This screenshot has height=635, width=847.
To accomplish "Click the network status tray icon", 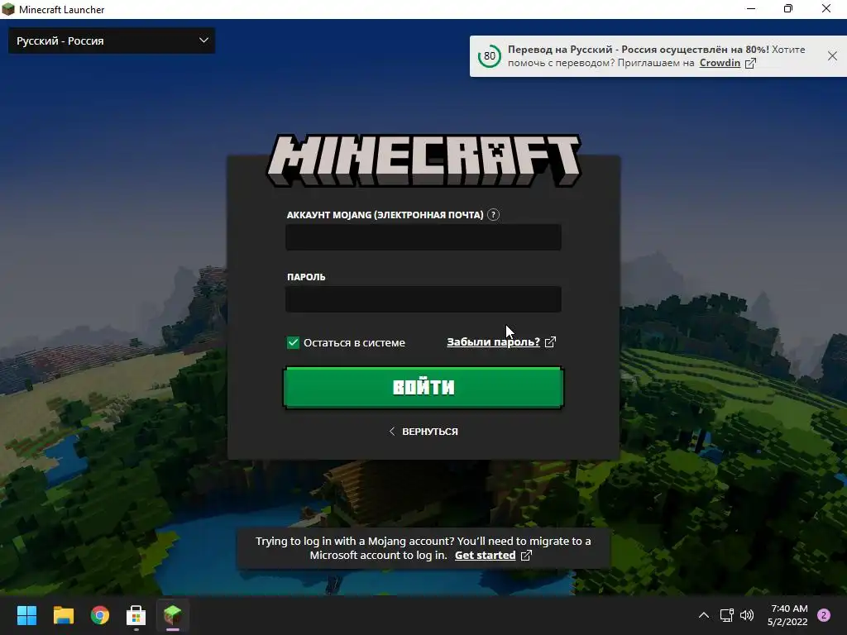I will pos(726,615).
